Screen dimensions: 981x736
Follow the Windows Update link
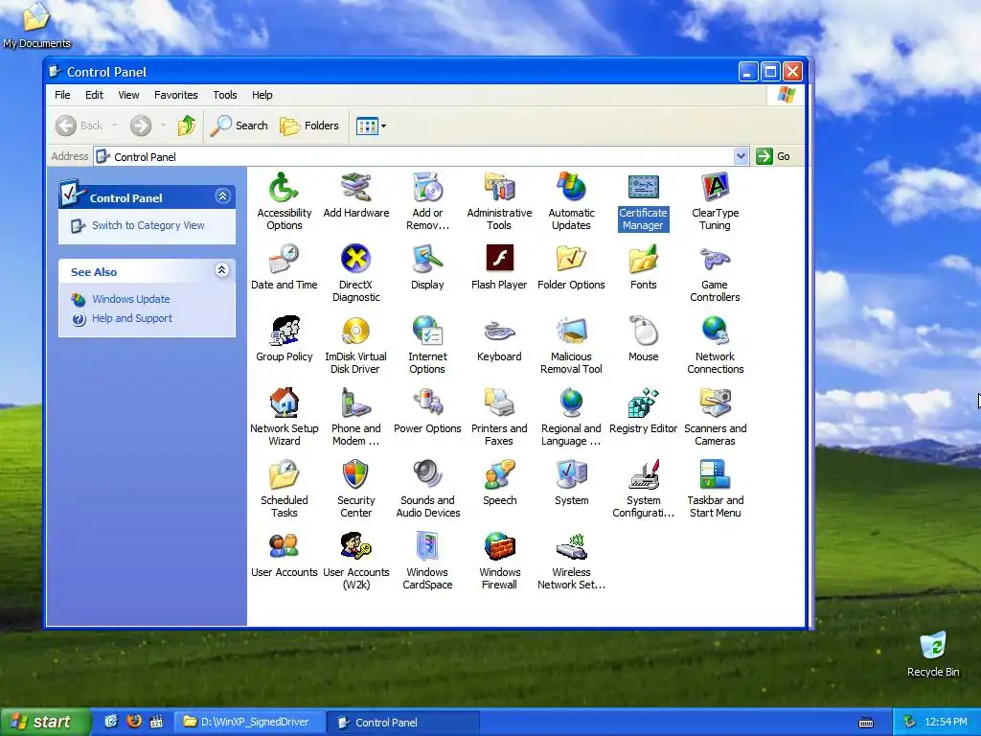(x=130, y=299)
